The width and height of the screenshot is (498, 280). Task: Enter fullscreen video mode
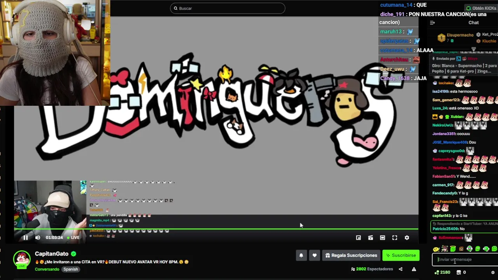tap(395, 238)
